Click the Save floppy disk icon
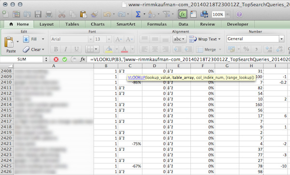This screenshot has height=175, width=290. pos(38,14)
